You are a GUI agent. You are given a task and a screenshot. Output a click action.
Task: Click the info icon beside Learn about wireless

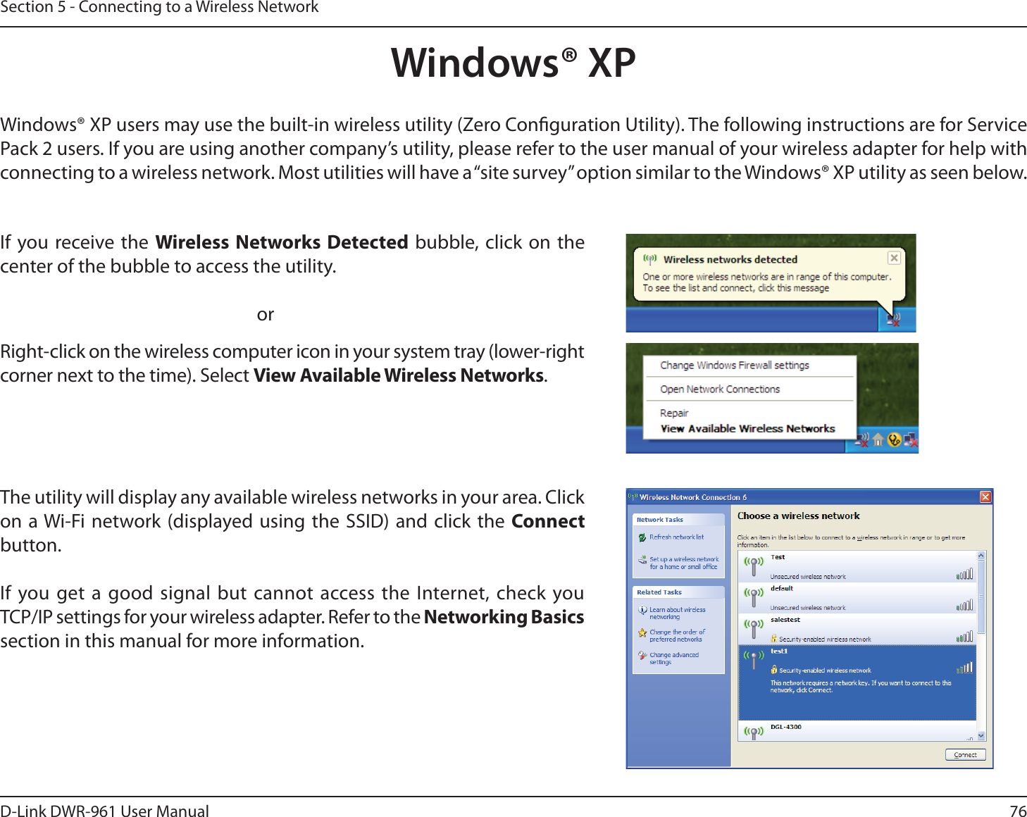coord(642,611)
